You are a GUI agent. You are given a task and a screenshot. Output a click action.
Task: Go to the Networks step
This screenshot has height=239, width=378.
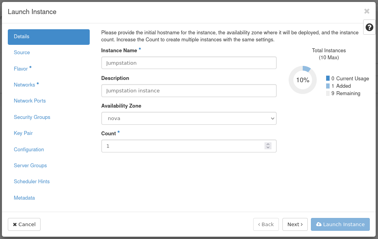tap(25, 85)
